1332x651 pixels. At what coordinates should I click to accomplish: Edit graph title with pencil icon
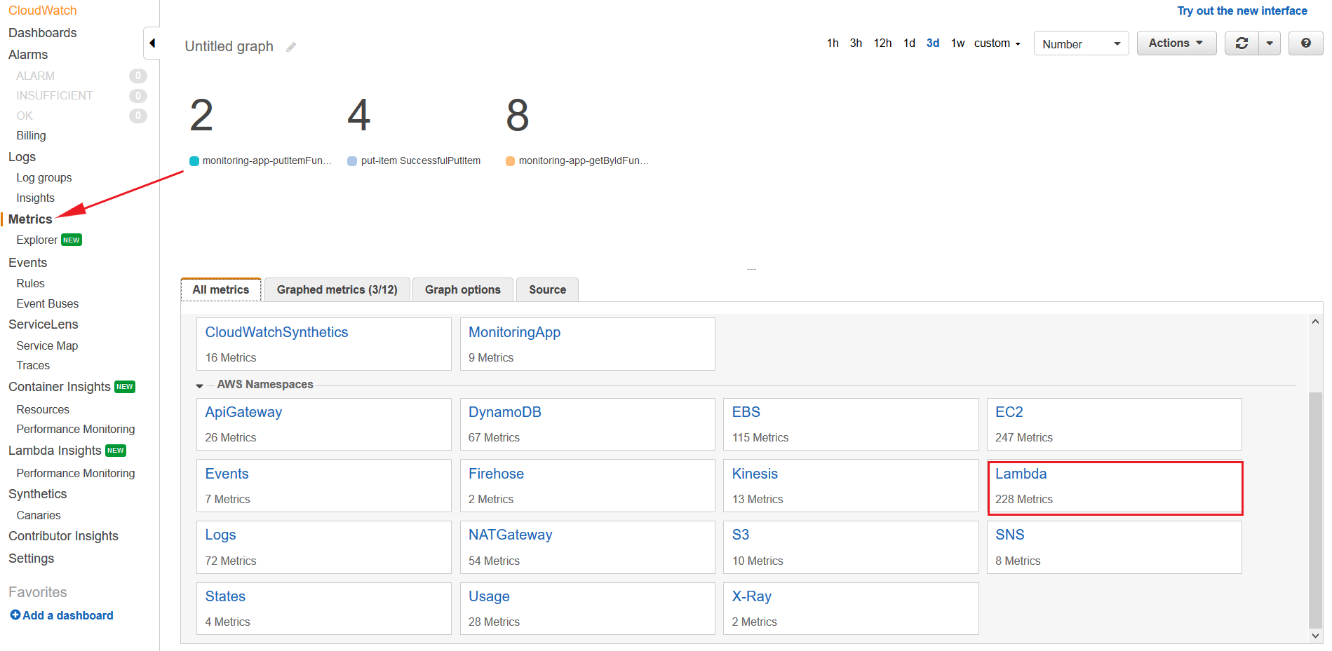(x=291, y=47)
